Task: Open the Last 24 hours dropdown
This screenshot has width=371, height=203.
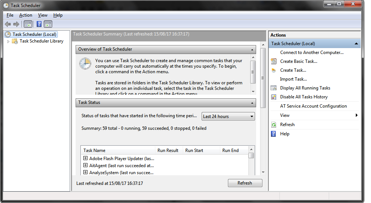Action: [228, 116]
